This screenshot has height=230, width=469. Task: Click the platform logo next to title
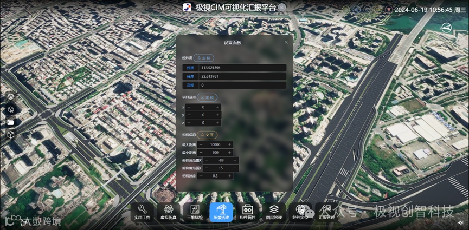(x=187, y=8)
